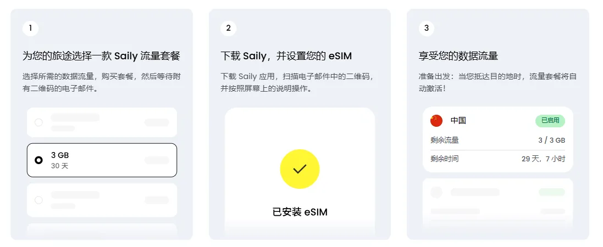The height and width of the screenshot is (247, 603).
Task: Select the first placeholder plan radio button
Action: coord(38,122)
